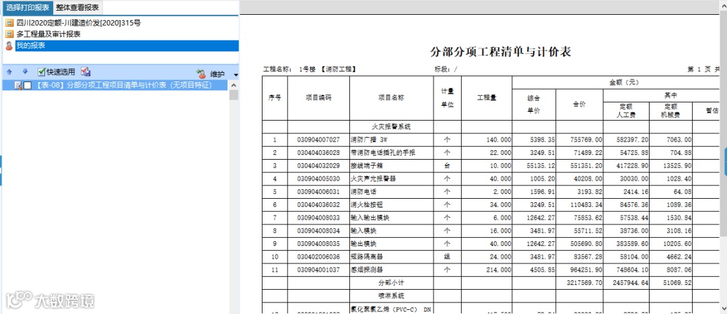
Task: Click the blue side tab on the right edge
Action: pos(725,161)
